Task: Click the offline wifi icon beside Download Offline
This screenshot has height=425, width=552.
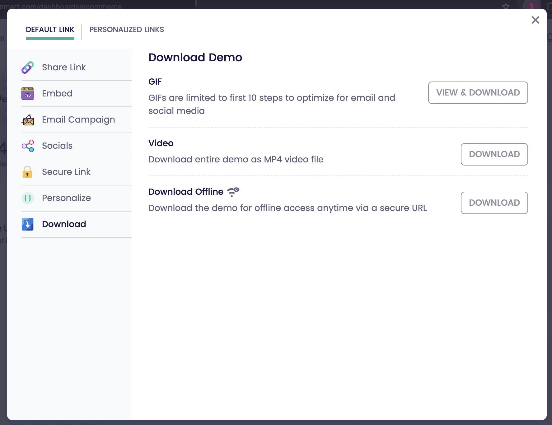Action: 233,192
